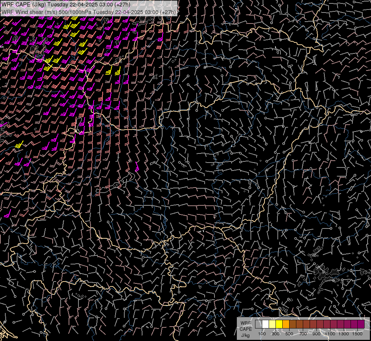Screen dimensions: 371x341
Task: Click the 'J/kg' unit label in legend
Action: point(245,335)
